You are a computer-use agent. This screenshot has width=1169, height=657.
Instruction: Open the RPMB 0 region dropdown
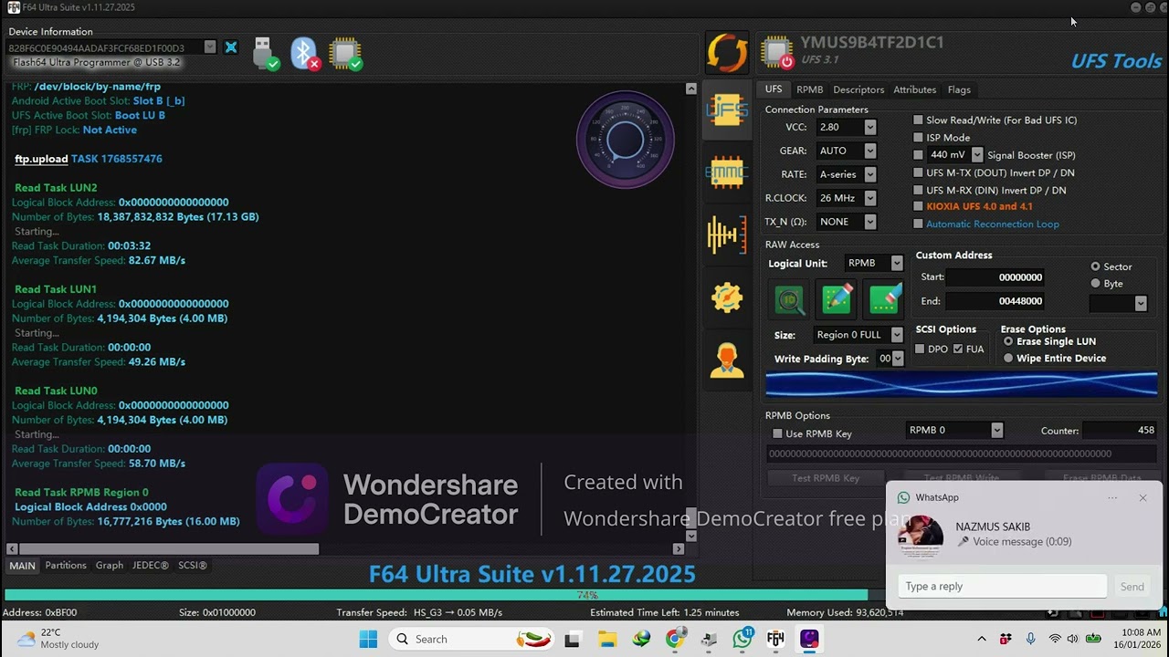click(996, 430)
